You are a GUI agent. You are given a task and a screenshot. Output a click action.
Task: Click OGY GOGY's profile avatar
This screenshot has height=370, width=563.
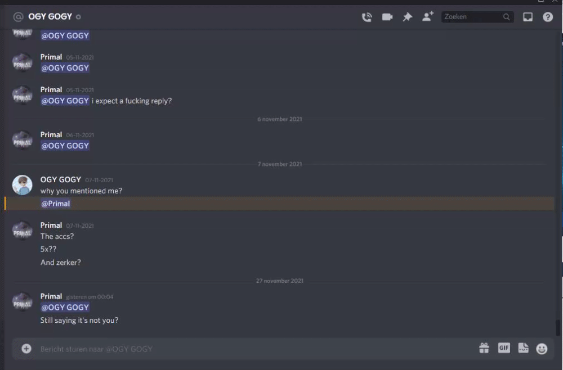pyautogui.click(x=23, y=185)
